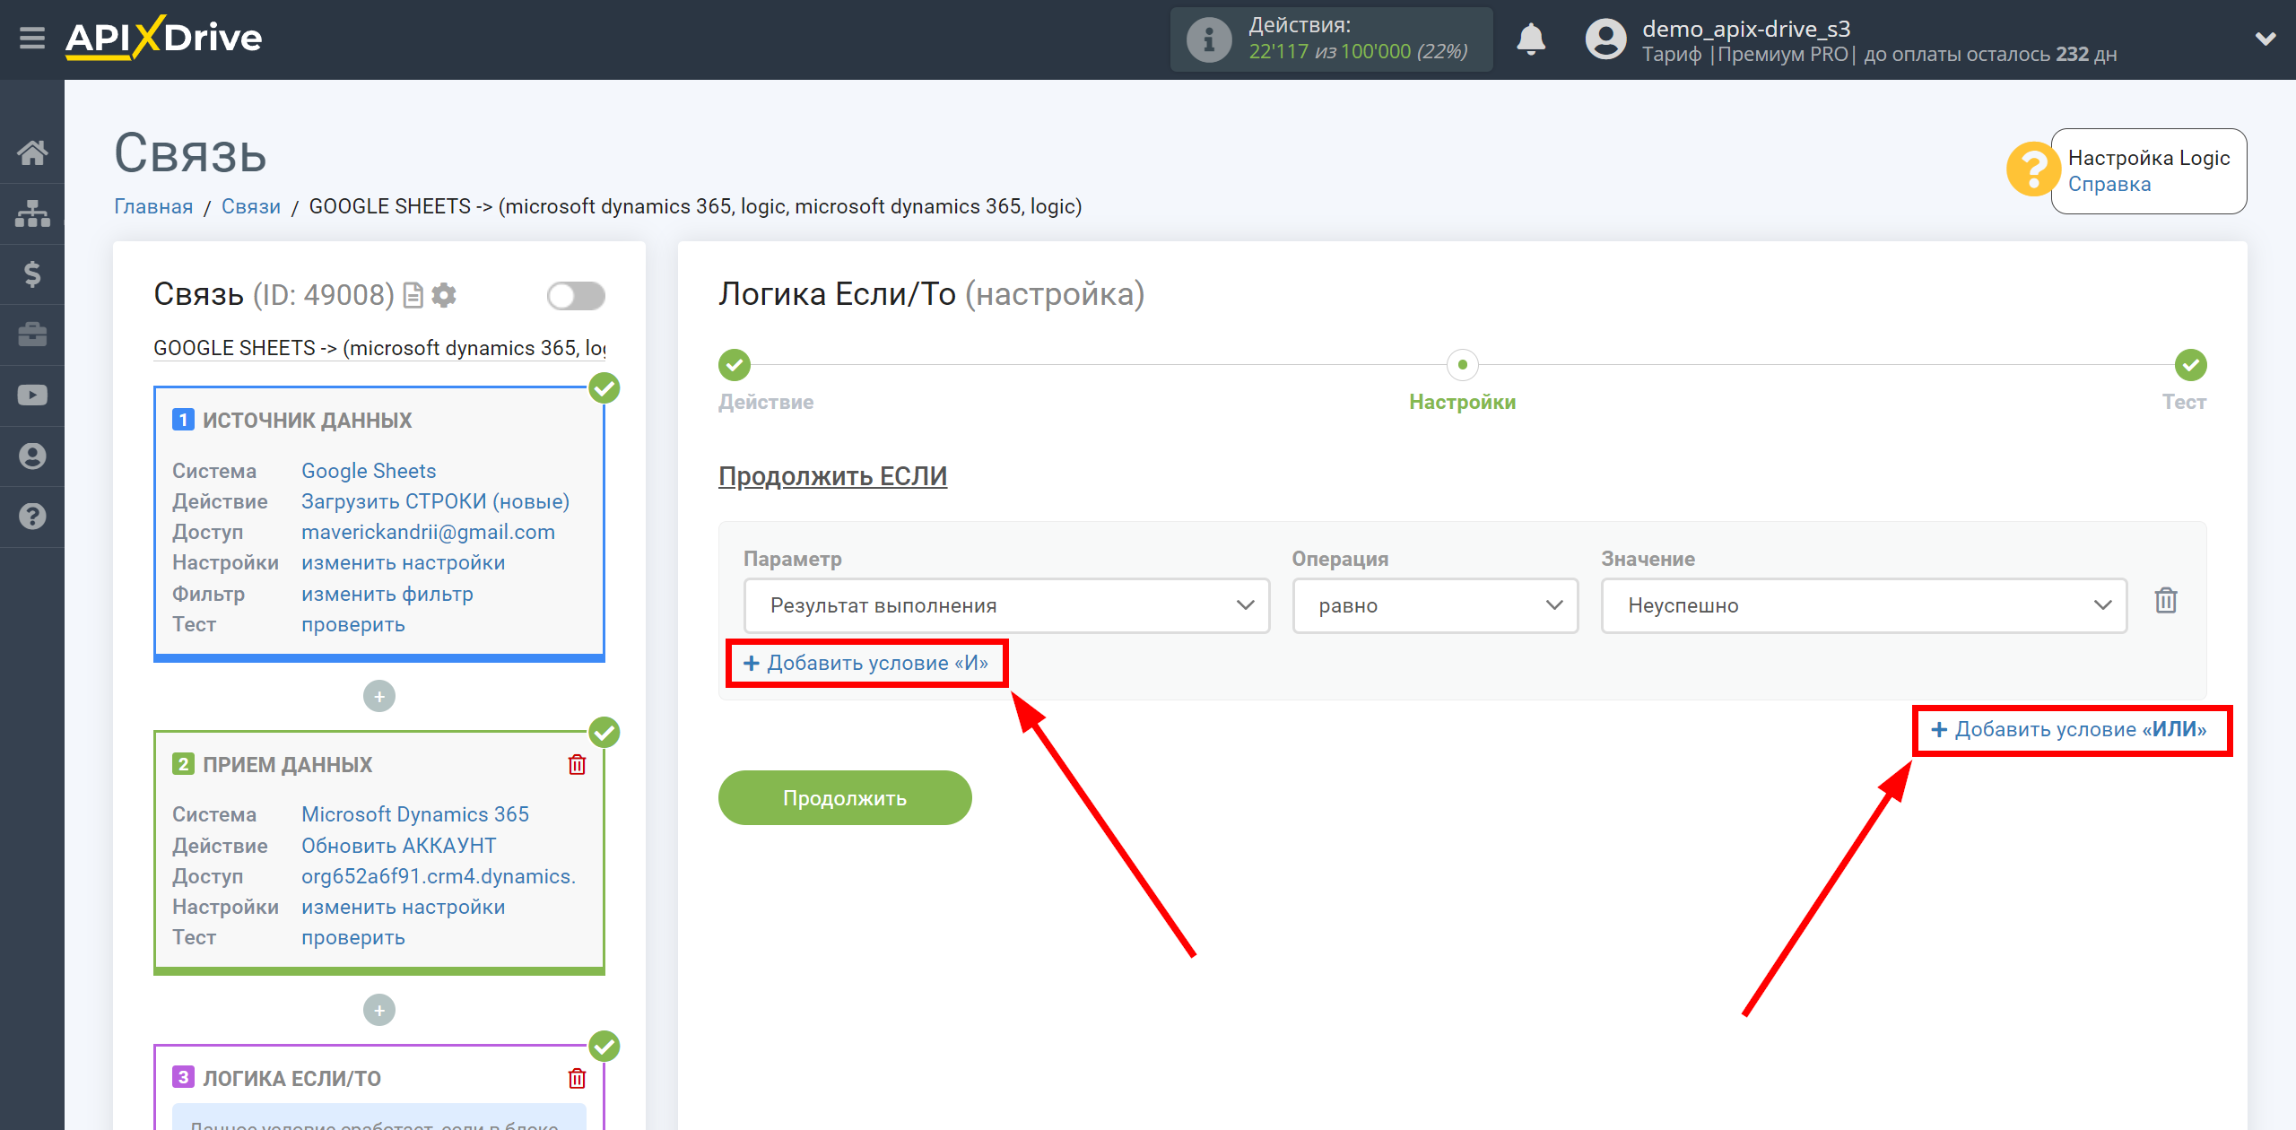Click проверить in data source block
The width and height of the screenshot is (2296, 1130).
coord(352,624)
